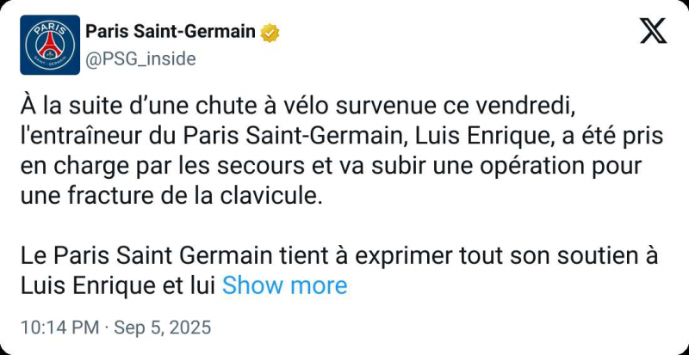Viewport: 689px width, 355px height.
Task: Click the line beginning "l'entraîneur du Paris"
Action: pos(338,135)
